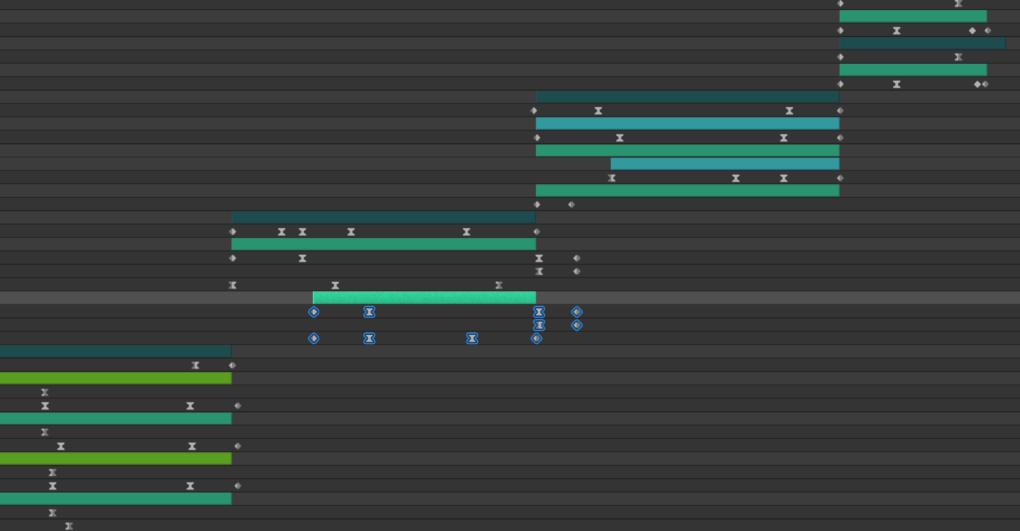
Task: Click the half-filled blue keyframe on the bottom row
Action: (x=536, y=338)
